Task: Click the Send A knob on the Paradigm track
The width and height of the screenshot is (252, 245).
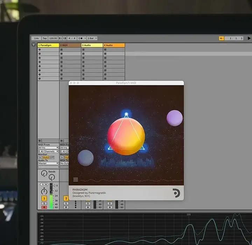Action: point(44,173)
